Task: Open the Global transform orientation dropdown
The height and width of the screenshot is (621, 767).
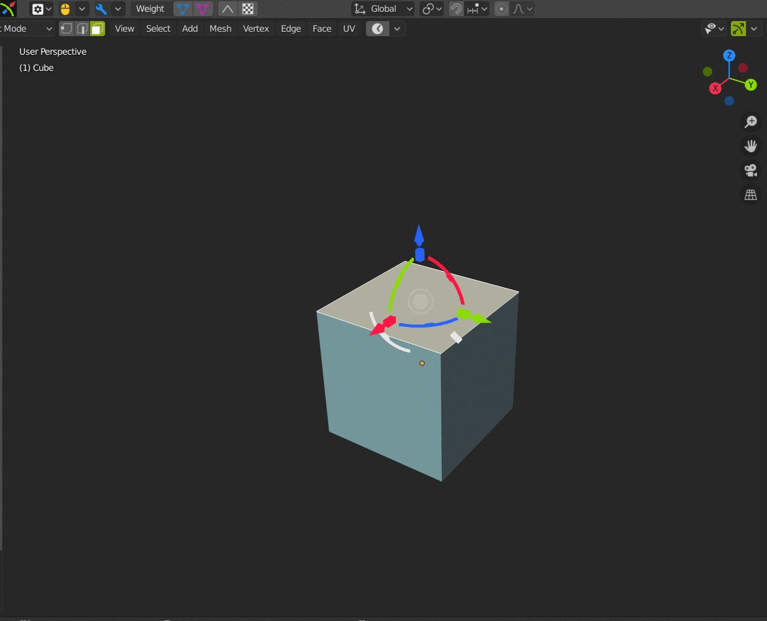Action: (383, 9)
